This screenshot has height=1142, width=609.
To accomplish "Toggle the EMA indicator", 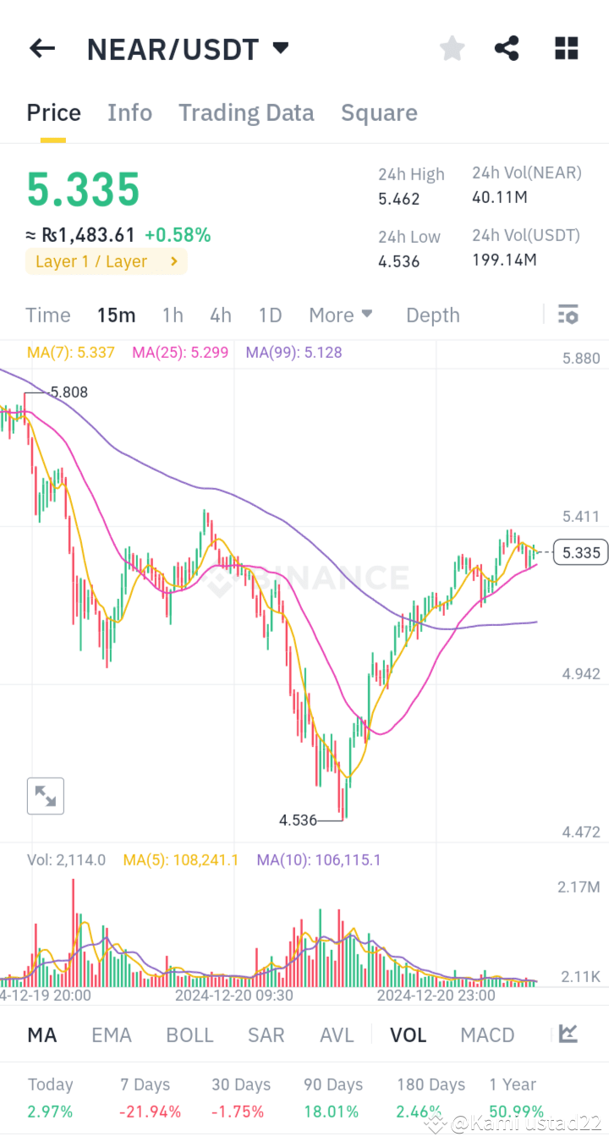I will coord(112,1035).
